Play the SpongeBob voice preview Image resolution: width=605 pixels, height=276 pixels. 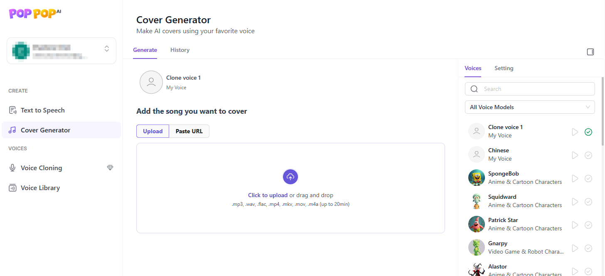[x=575, y=178]
